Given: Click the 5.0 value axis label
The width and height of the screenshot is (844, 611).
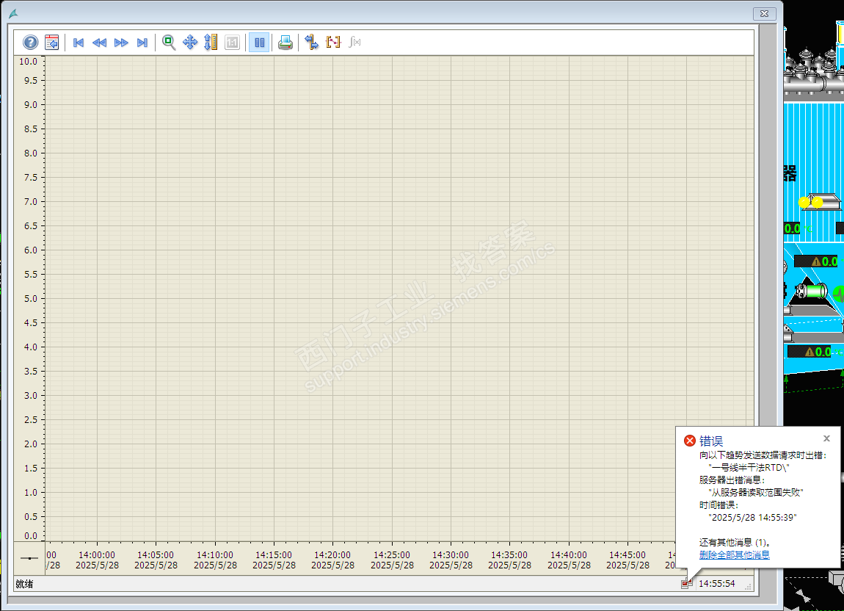Looking at the screenshot, I should click(31, 298).
